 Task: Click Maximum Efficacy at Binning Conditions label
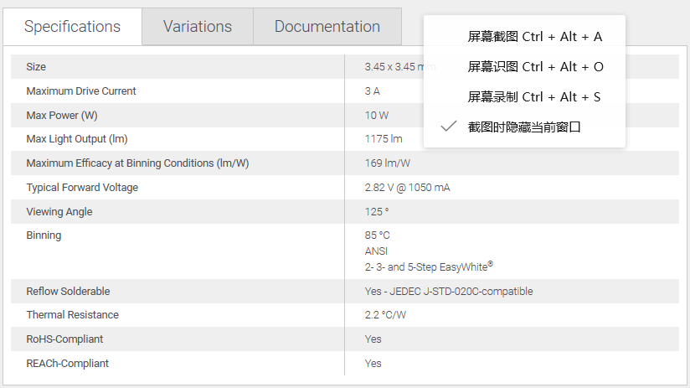coord(137,163)
